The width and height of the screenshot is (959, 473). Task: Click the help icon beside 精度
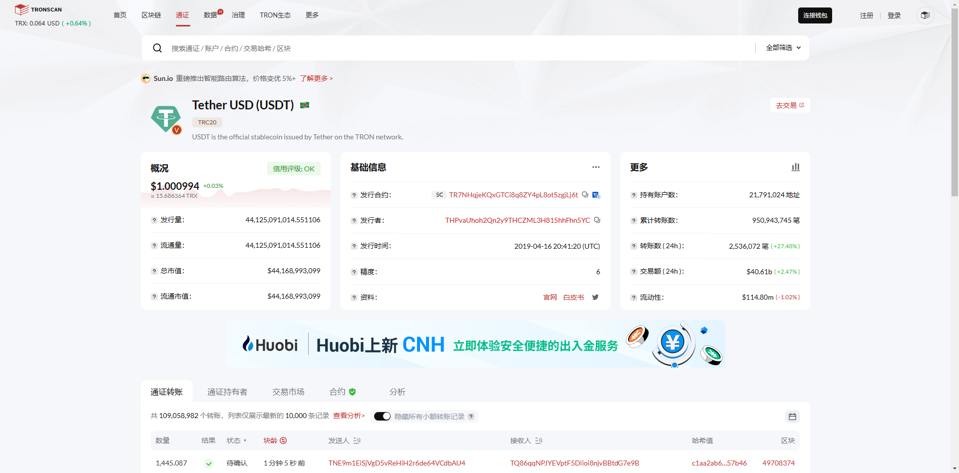354,272
